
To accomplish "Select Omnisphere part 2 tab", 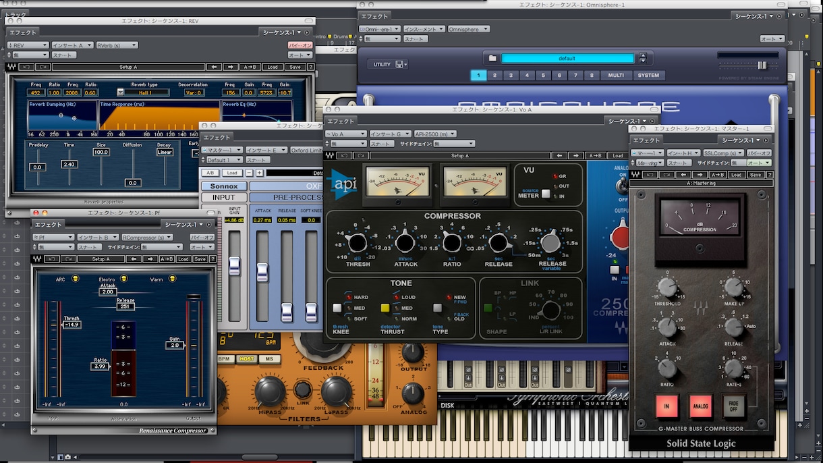I will pyautogui.click(x=494, y=76).
